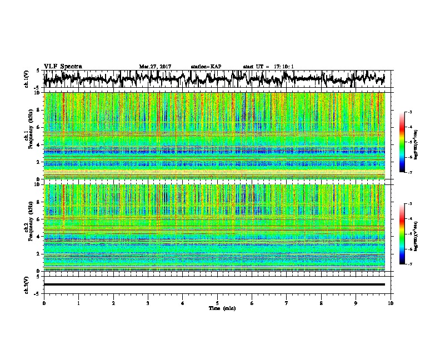Click the "station=KAP" header label

[x=206, y=67]
